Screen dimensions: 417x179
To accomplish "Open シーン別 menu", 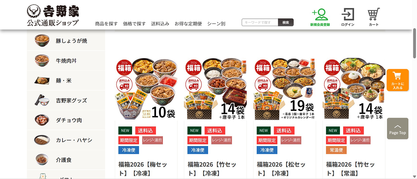I will click(x=216, y=24).
